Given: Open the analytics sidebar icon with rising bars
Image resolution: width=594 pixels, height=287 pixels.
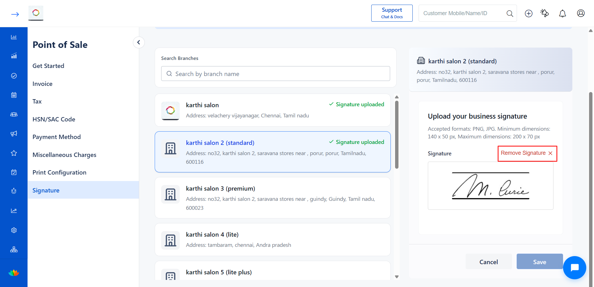Looking at the screenshot, I should coord(14,56).
